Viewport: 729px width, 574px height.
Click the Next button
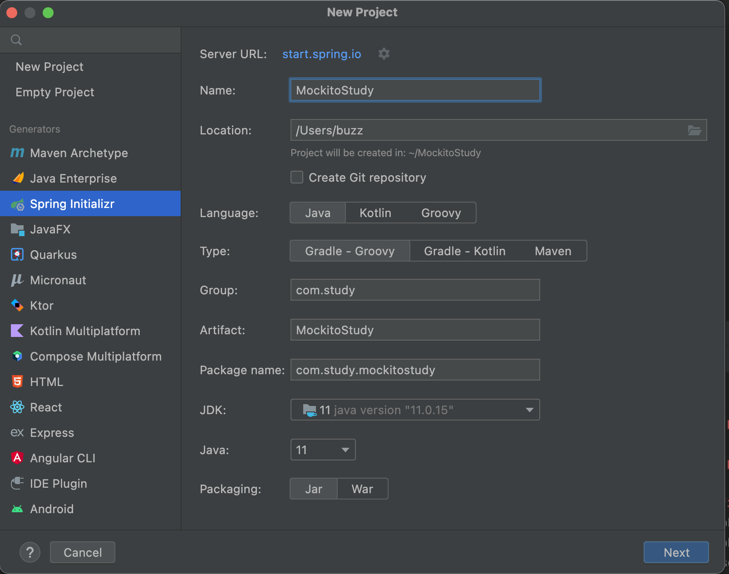(x=676, y=552)
